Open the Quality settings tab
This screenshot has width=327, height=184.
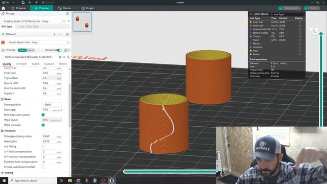click(x=7, y=64)
